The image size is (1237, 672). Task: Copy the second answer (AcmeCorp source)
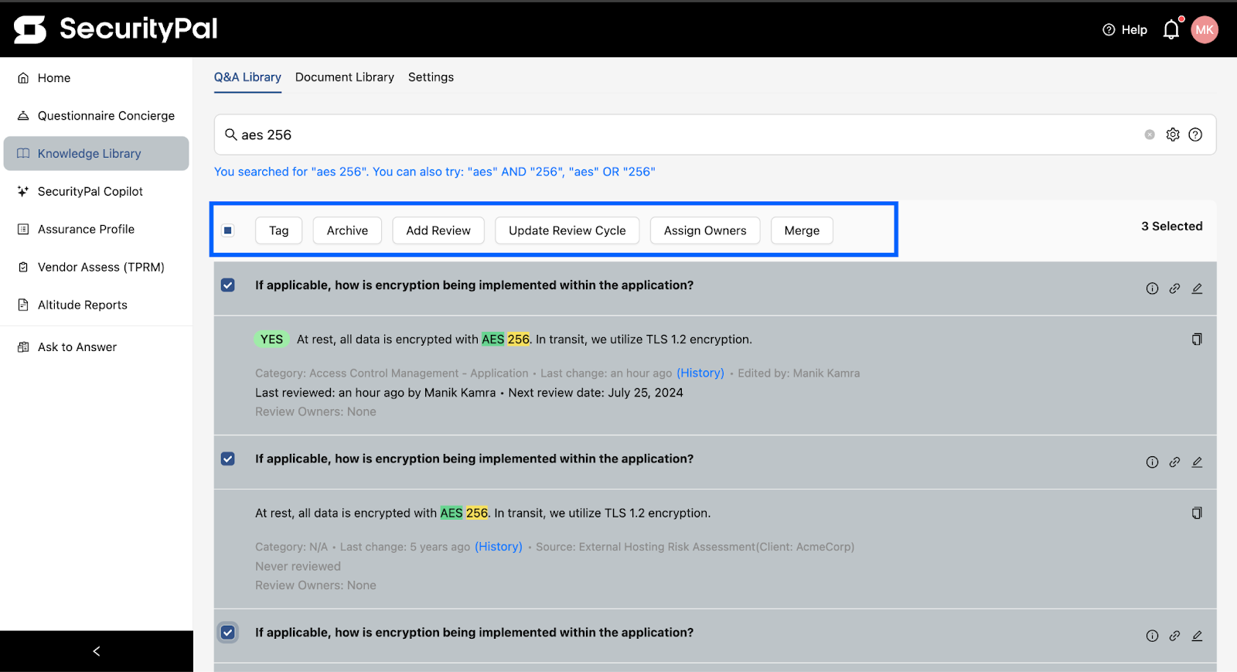pyautogui.click(x=1197, y=513)
